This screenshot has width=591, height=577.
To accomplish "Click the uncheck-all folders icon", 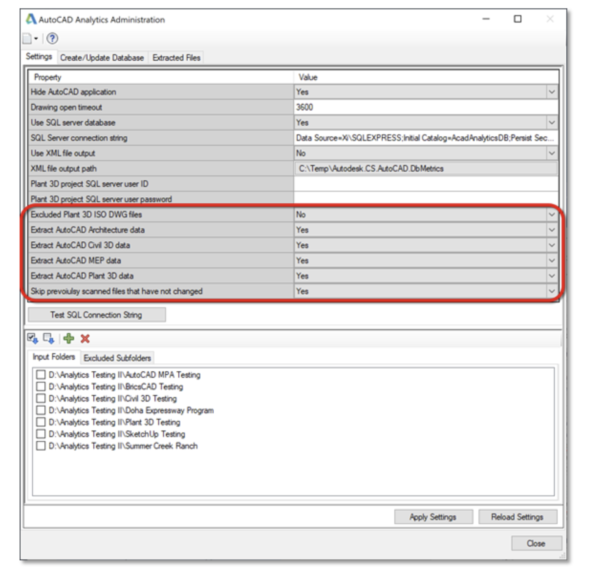I will pyautogui.click(x=49, y=338).
